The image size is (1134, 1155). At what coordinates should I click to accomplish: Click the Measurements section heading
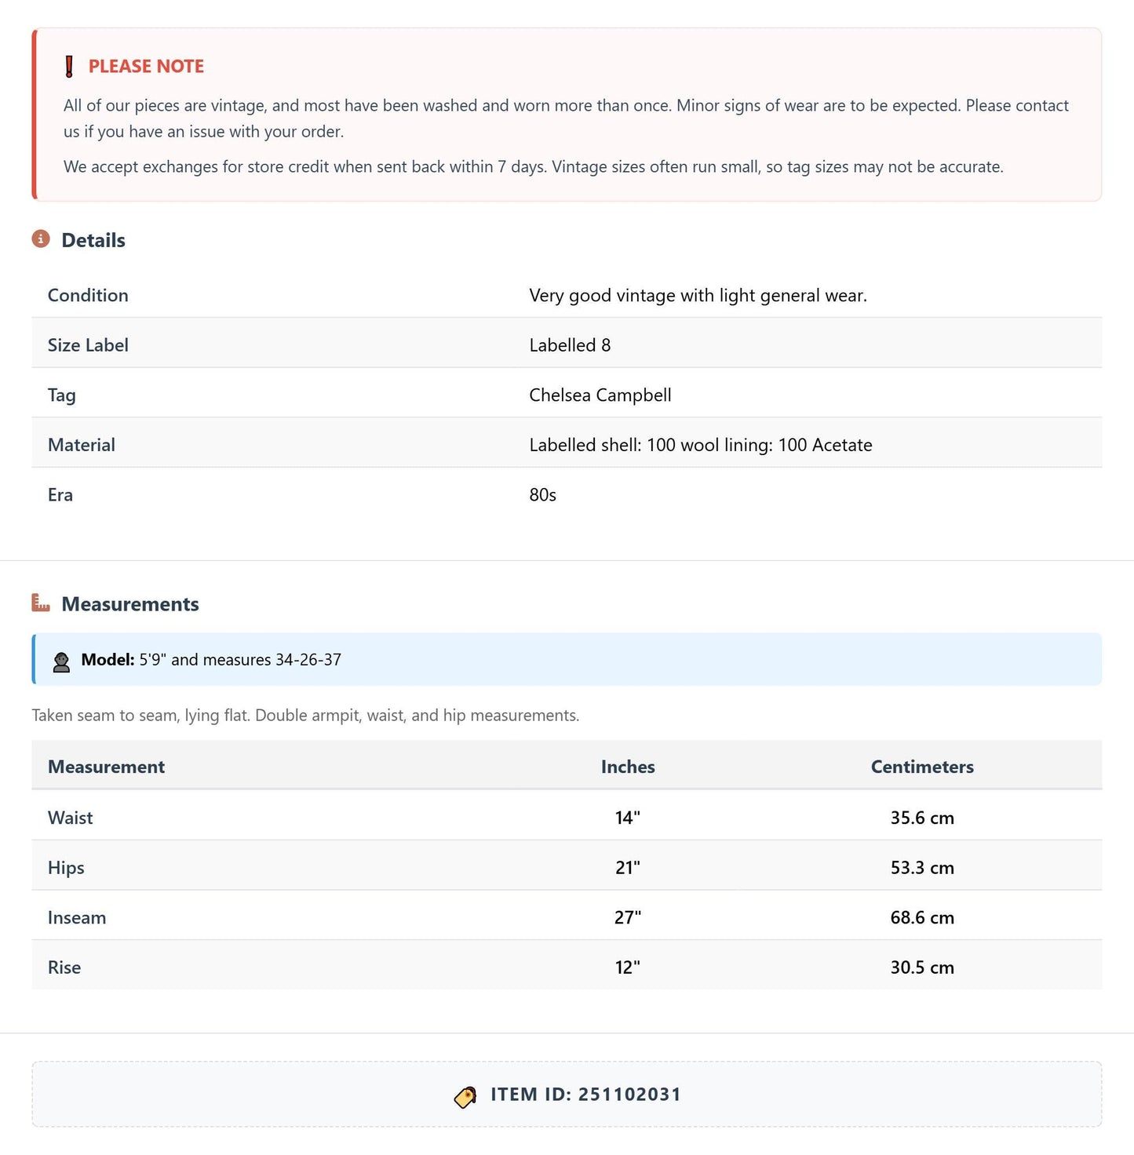click(x=130, y=604)
